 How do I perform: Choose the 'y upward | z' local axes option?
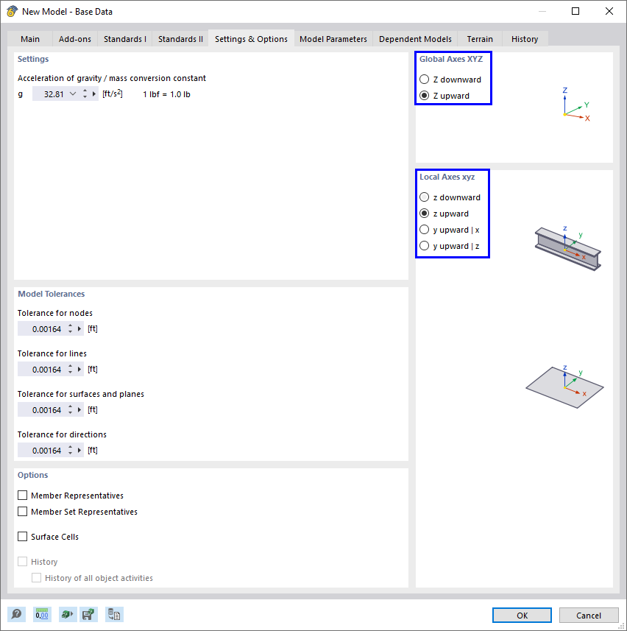pyautogui.click(x=424, y=246)
